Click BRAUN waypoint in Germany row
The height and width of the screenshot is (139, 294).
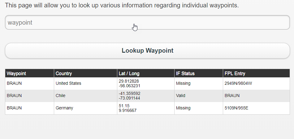click(14, 108)
